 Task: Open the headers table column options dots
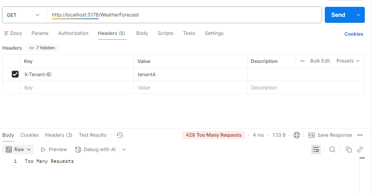tap(302, 61)
